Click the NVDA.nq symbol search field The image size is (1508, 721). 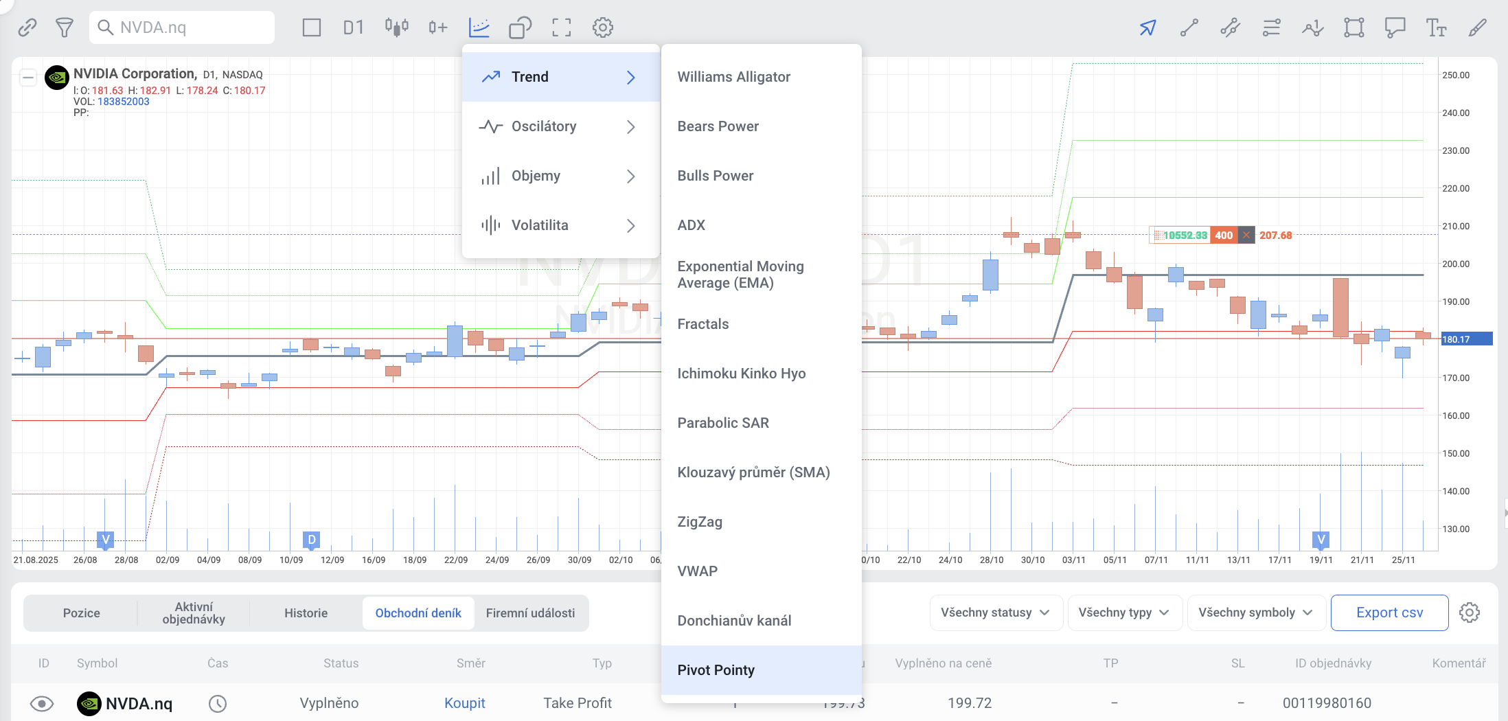click(182, 27)
